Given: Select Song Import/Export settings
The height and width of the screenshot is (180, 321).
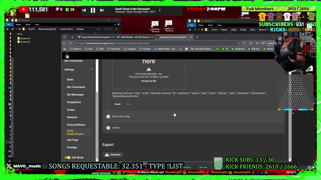Looking at the screenshot, I should point(75,132).
